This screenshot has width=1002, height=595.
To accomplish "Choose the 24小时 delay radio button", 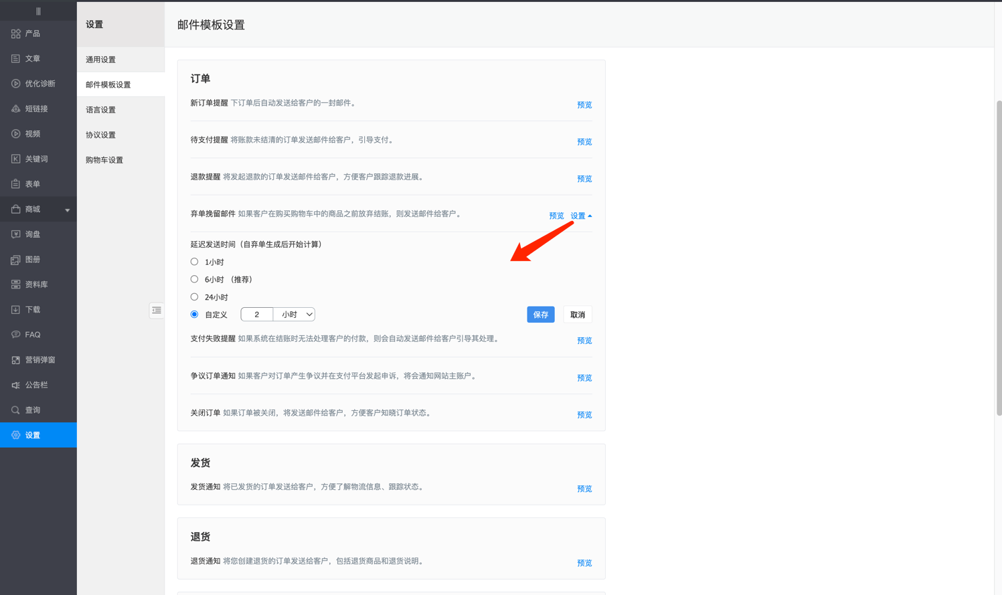I will coord(195,296).
